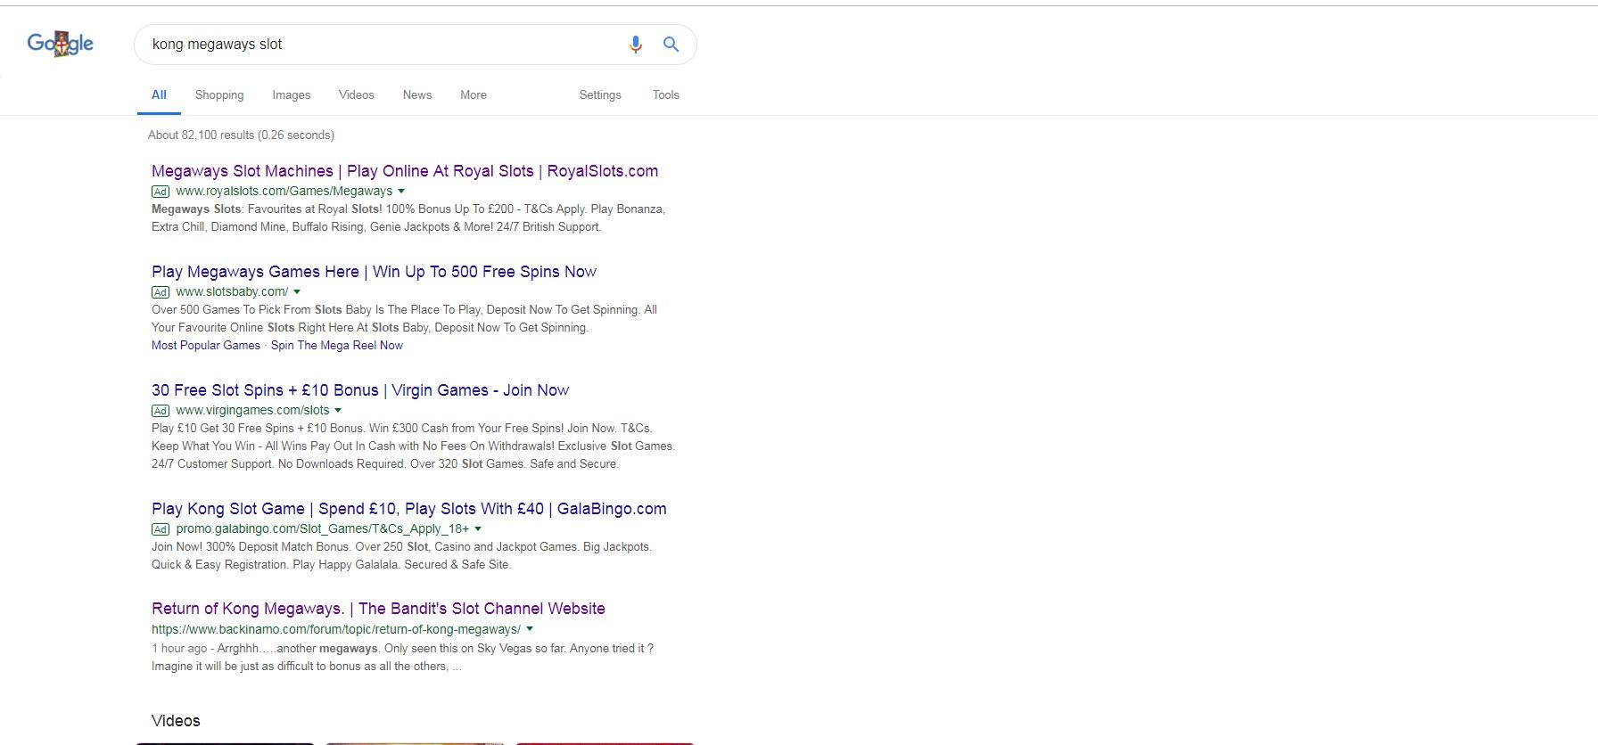Image resolution: width=1598 pixels, height=745 pixels.
Task: Click the Ad badge on the slotsbaby.com result
Action: tap(161, 292)
